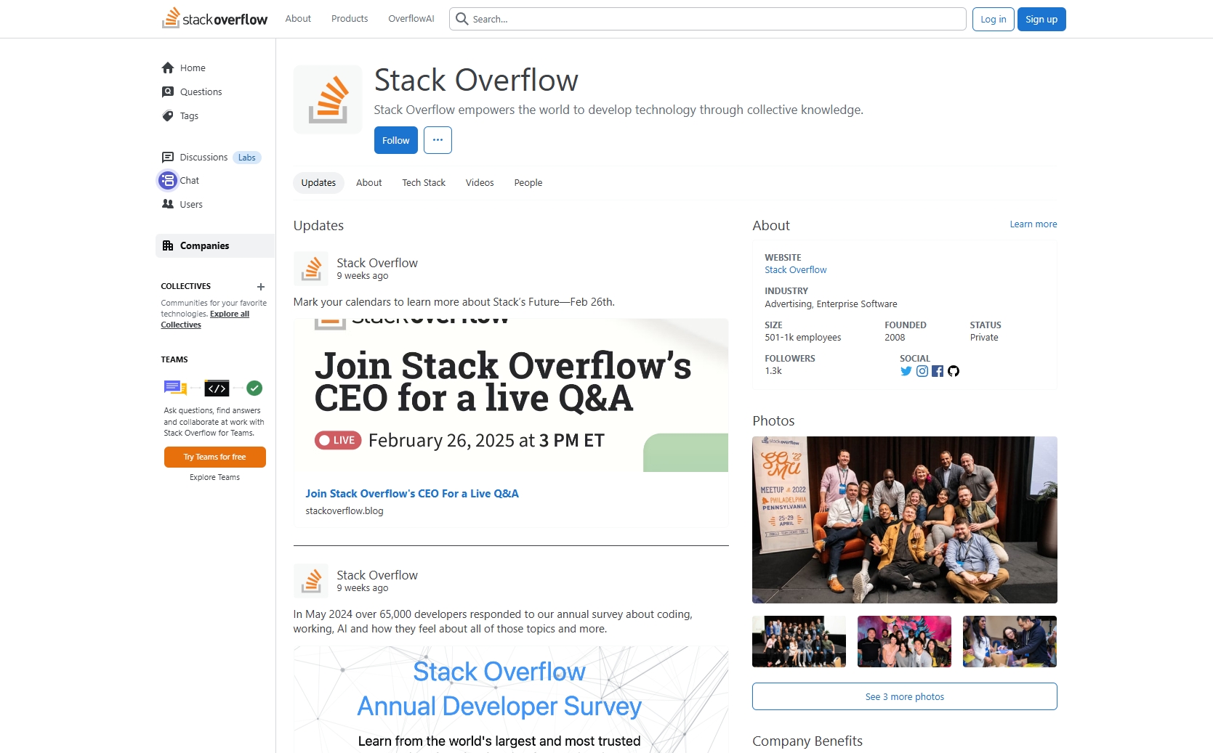Open the large meetup group photo
The image size is (1213, 753).
[x=904, y=520]
